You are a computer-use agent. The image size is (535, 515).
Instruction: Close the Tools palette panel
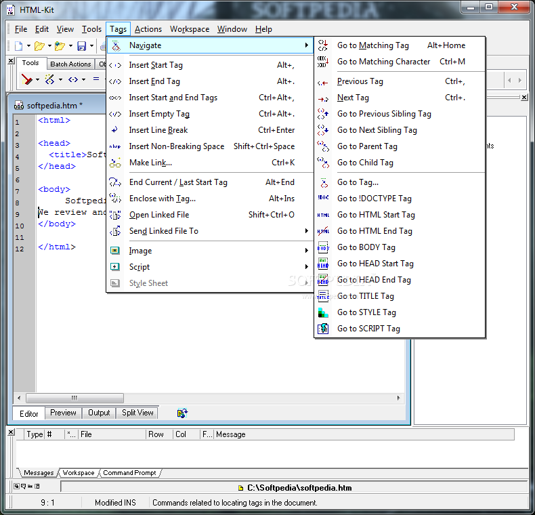pos(11,61)
